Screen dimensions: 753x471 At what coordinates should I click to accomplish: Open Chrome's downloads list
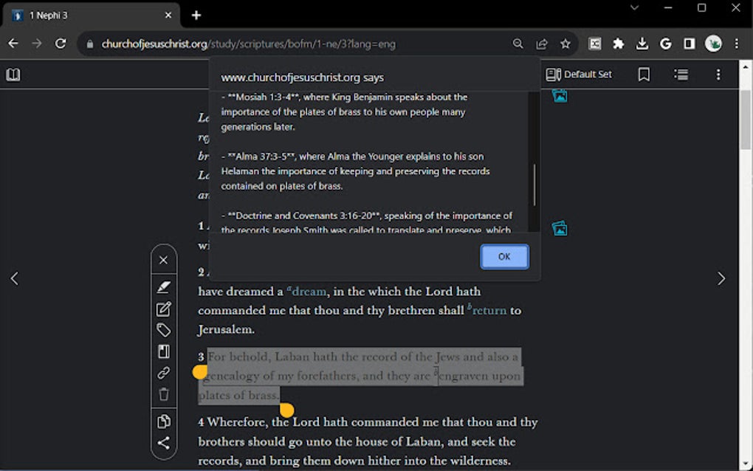[642, 44]
